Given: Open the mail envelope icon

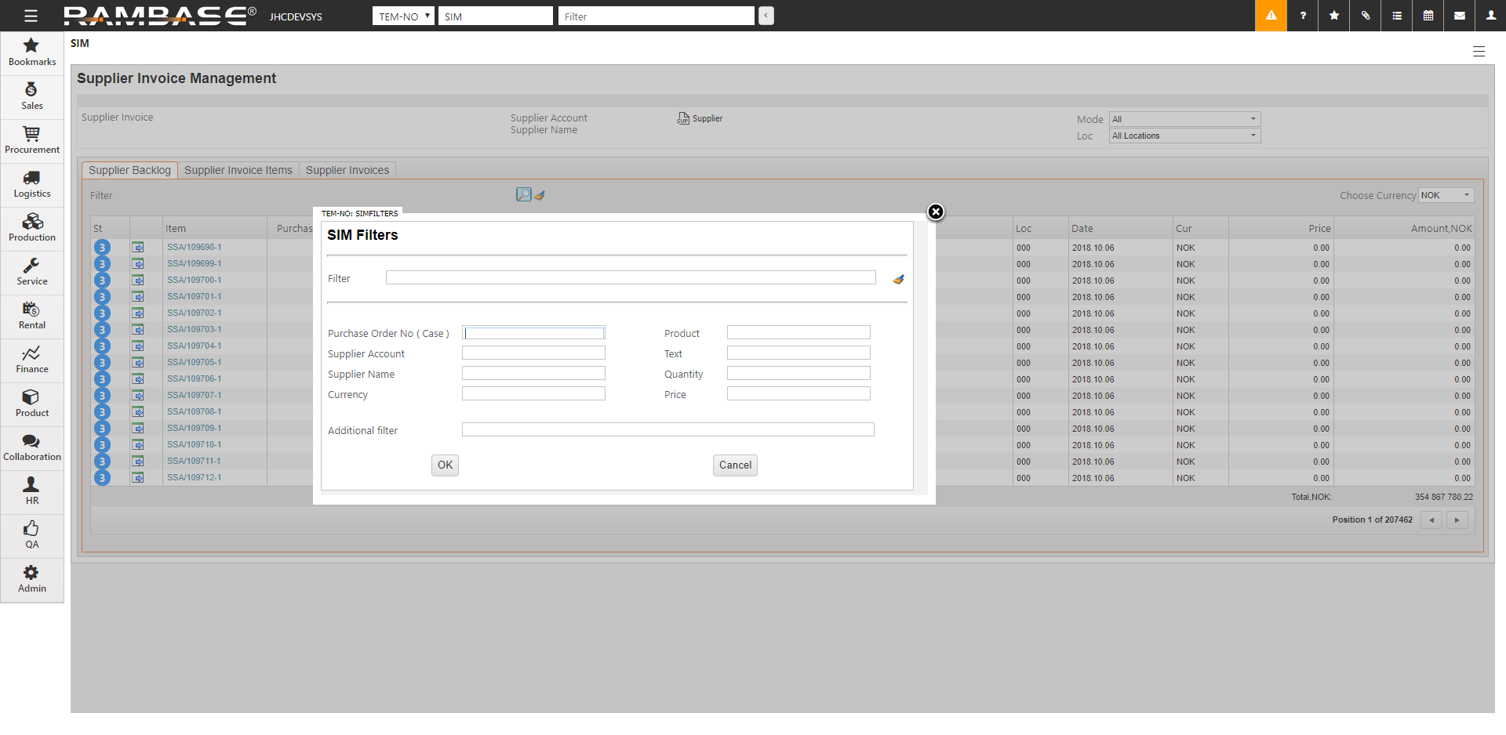Looking at the screenshot, I should click(1460, 16).
